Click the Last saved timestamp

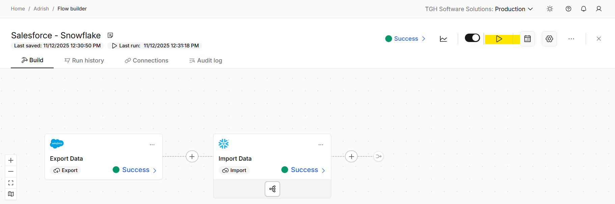click(x=57, y=46)
